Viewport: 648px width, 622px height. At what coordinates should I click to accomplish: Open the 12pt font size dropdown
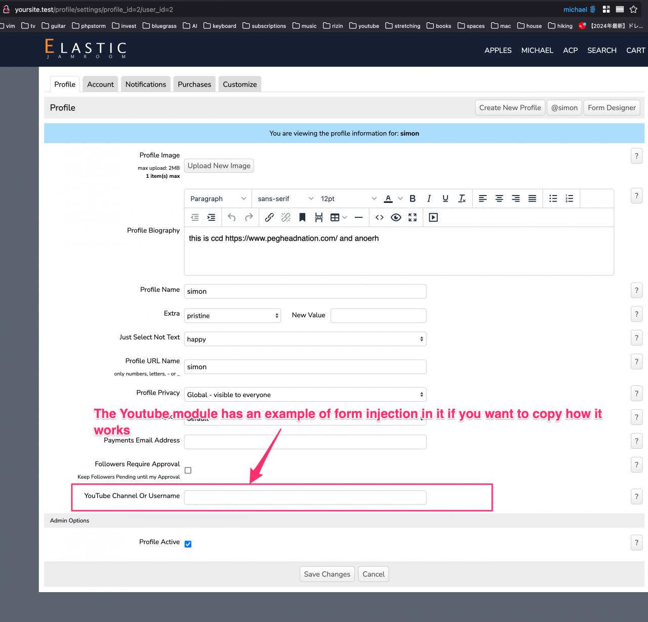point(348,199)
